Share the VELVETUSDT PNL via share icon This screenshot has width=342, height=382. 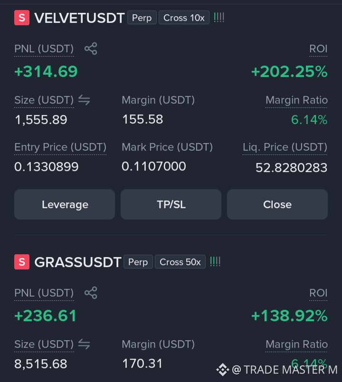click(x=91, y=48)
